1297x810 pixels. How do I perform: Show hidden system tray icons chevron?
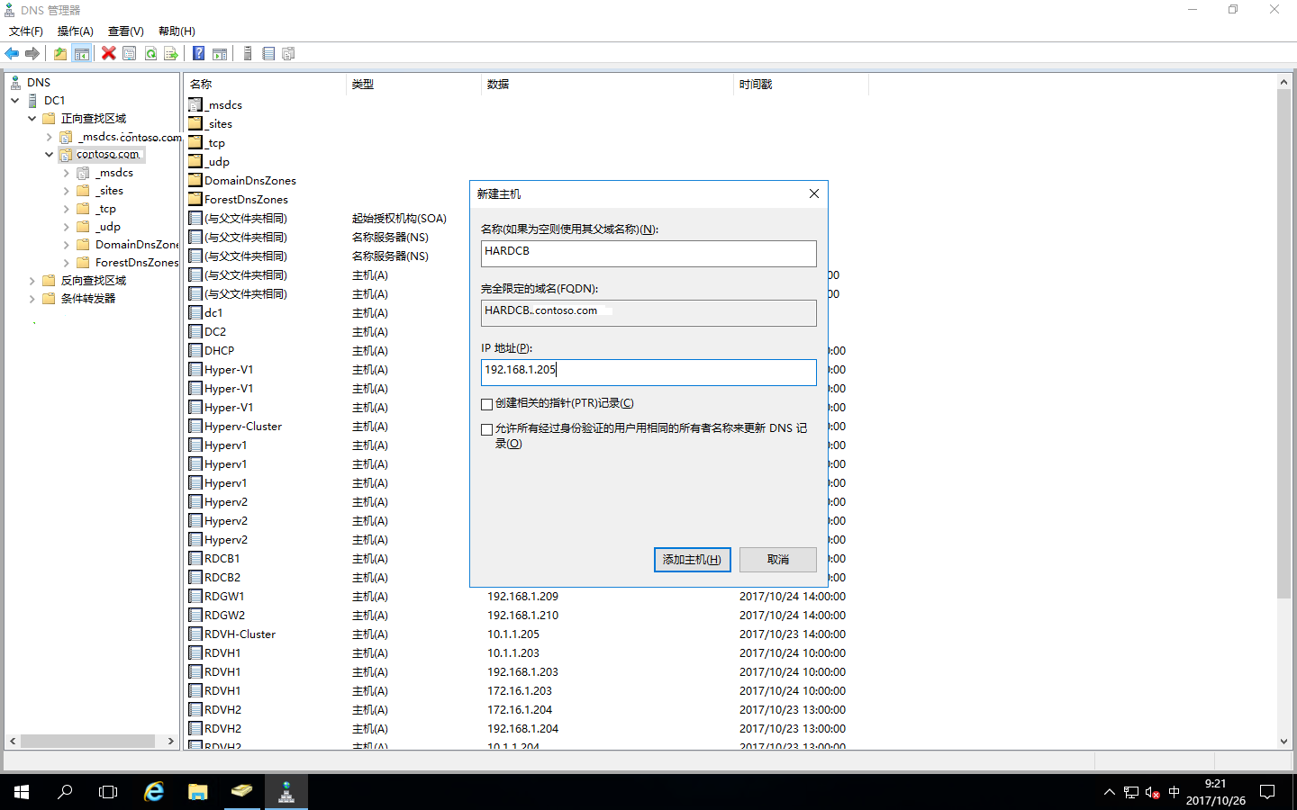pyautogui.click(x=1109, y=793)
